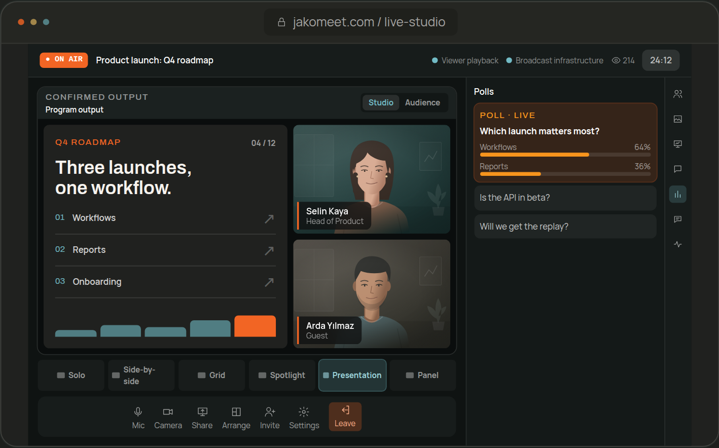
Task: Select the Spotlight layout
Action: tap(282, 375)
